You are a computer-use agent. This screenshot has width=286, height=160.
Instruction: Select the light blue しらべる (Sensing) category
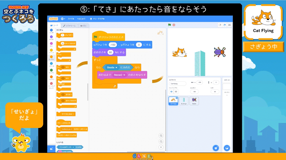(x=51, y=64)
